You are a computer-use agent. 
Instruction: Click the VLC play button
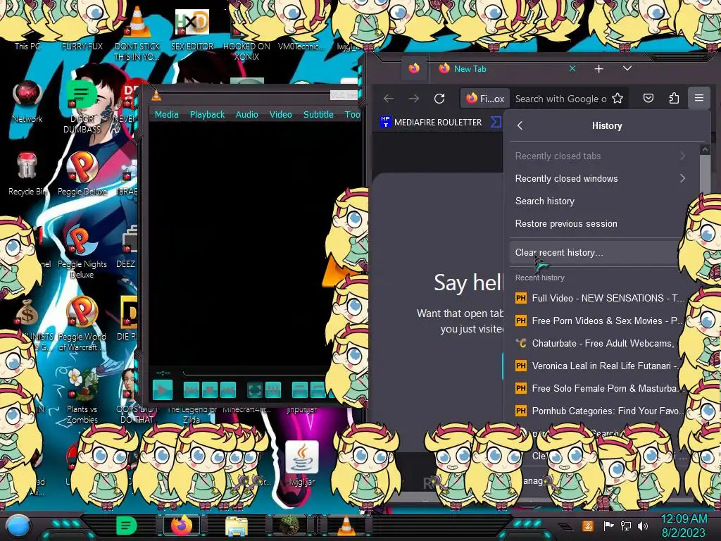click(x=163, y=390)
